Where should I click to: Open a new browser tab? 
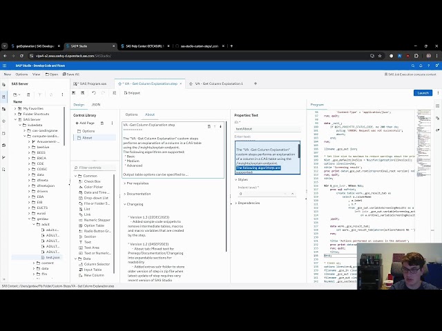pyautogui.click(x=231, y=46)
